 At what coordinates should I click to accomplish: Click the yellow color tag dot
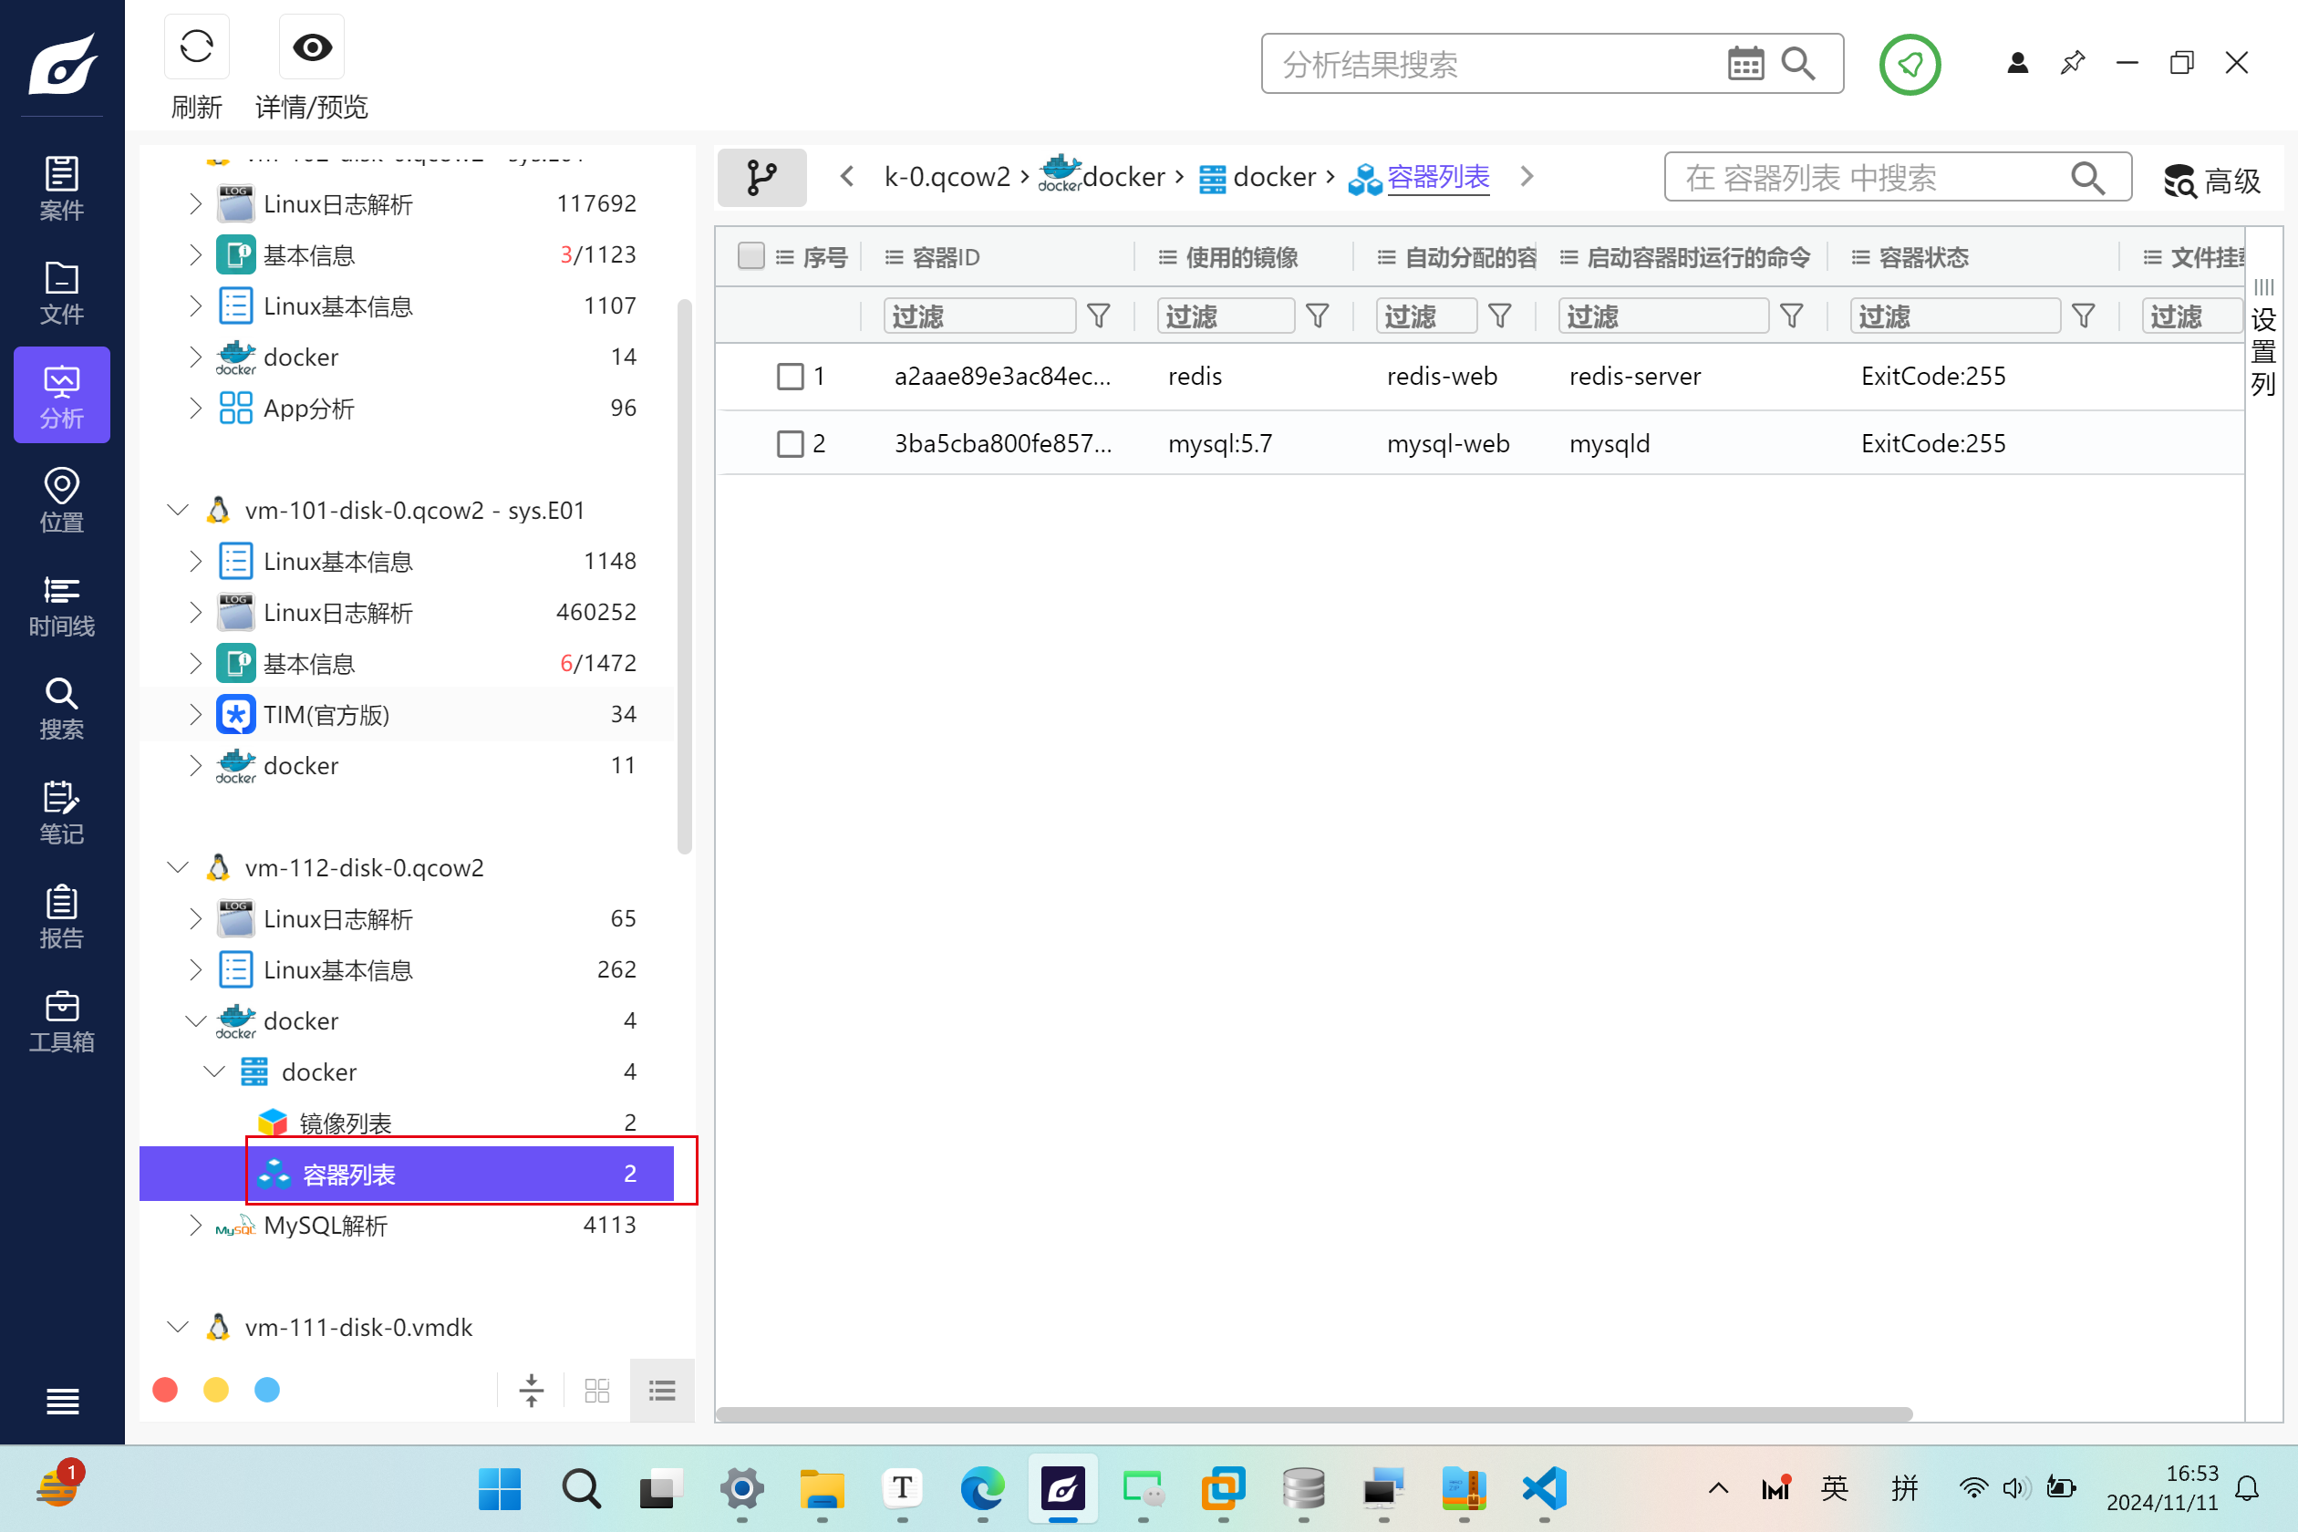pyautogui.click(x=216, y=1390)
